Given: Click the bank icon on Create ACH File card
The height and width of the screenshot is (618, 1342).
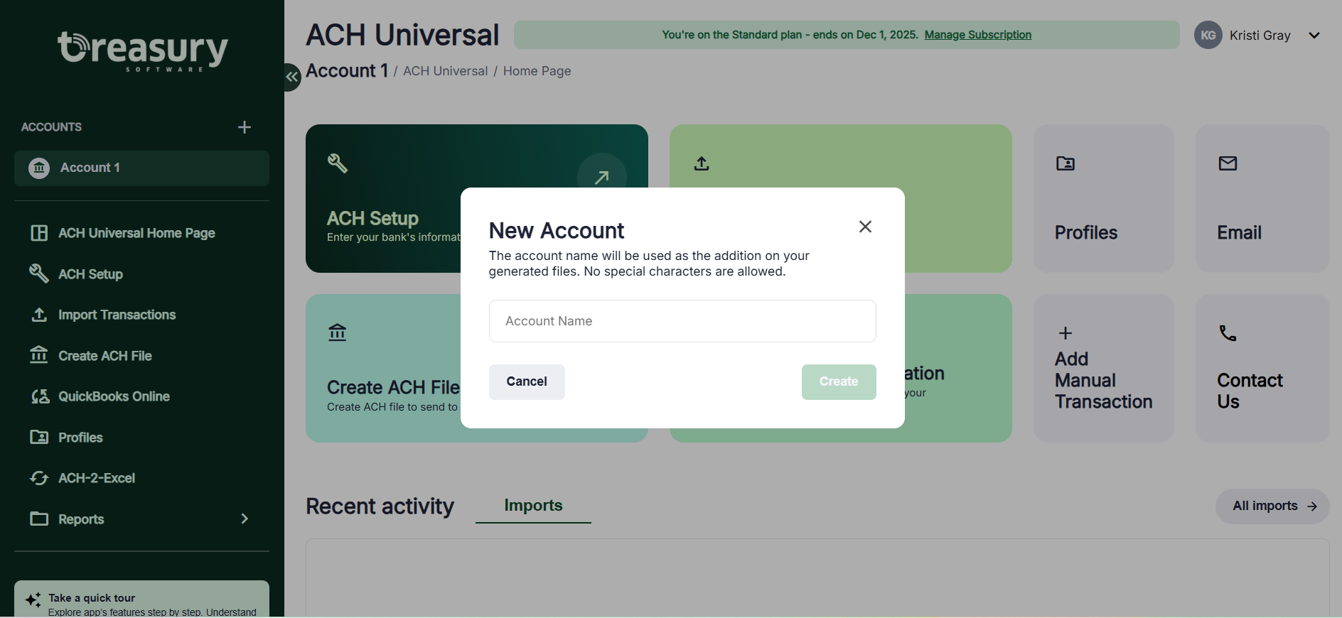Looking at the screenshot, I should [x=337, y=332].
